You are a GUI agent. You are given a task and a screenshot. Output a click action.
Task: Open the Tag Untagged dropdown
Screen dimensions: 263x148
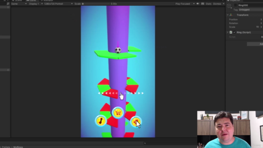[251, 10]
